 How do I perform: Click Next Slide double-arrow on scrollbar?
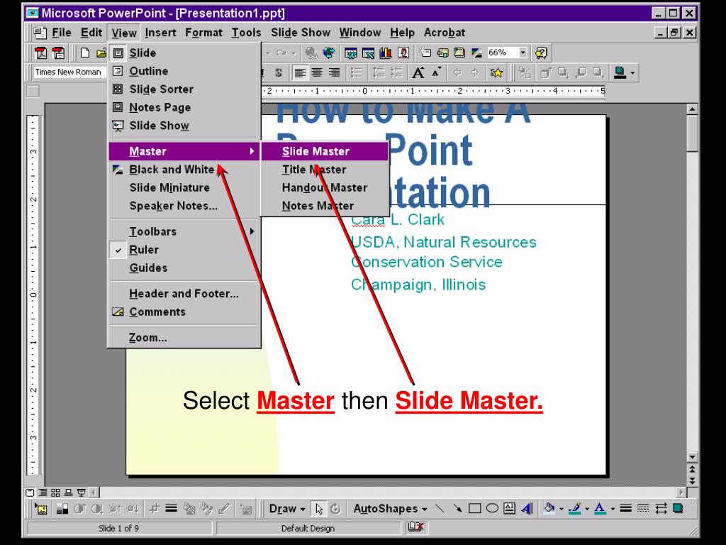pyautogui.click(x=692, y=482)
